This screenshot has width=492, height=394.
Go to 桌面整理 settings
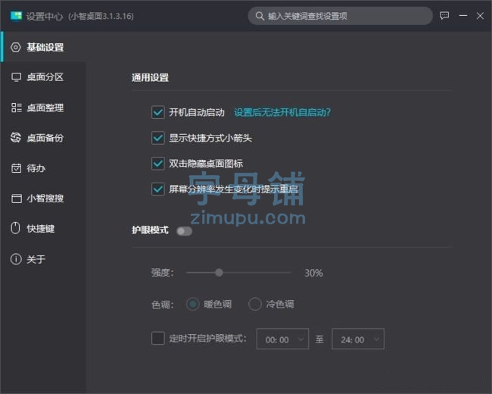pos(43,108)
